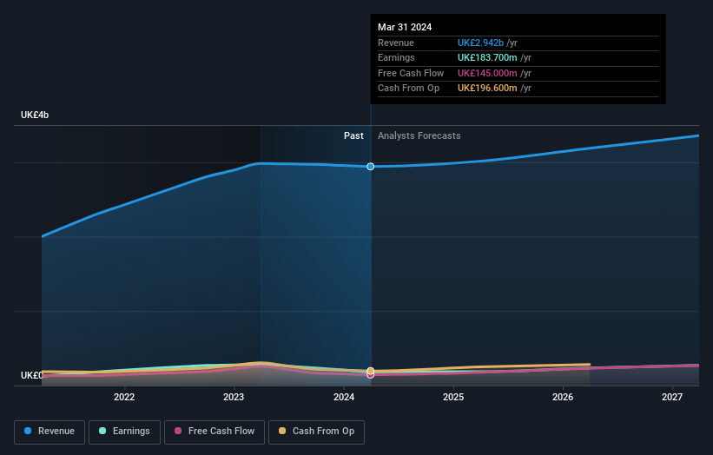Toggle the Cash From Op legend series
Screen dimensions: 713x455
316,432
